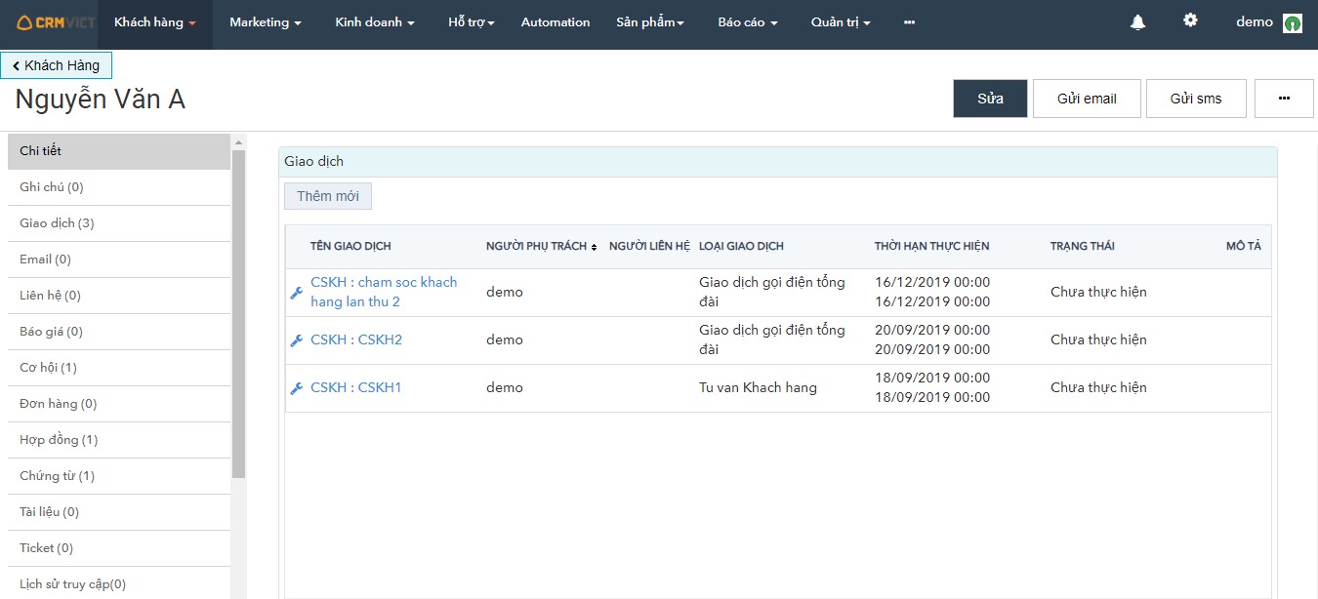Open CSKH : cham soc khach hang link

pyautogui.click(x=384, y=292)
